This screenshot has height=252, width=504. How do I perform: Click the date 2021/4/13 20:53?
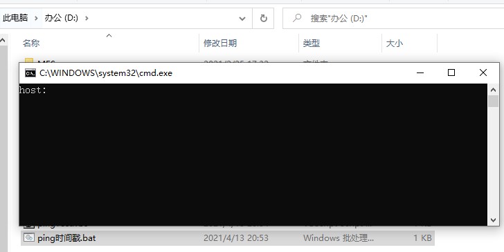(236, 238)
